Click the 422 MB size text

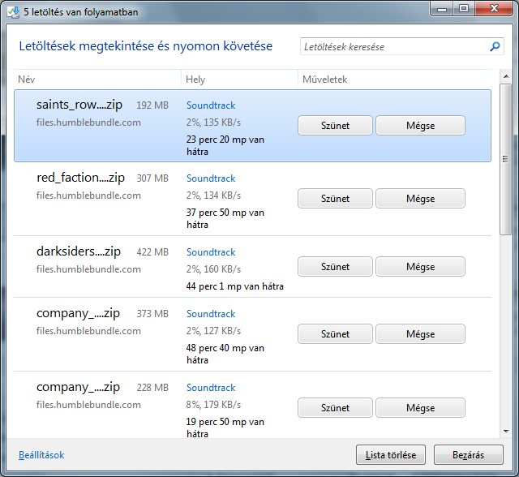click(152, 252)
